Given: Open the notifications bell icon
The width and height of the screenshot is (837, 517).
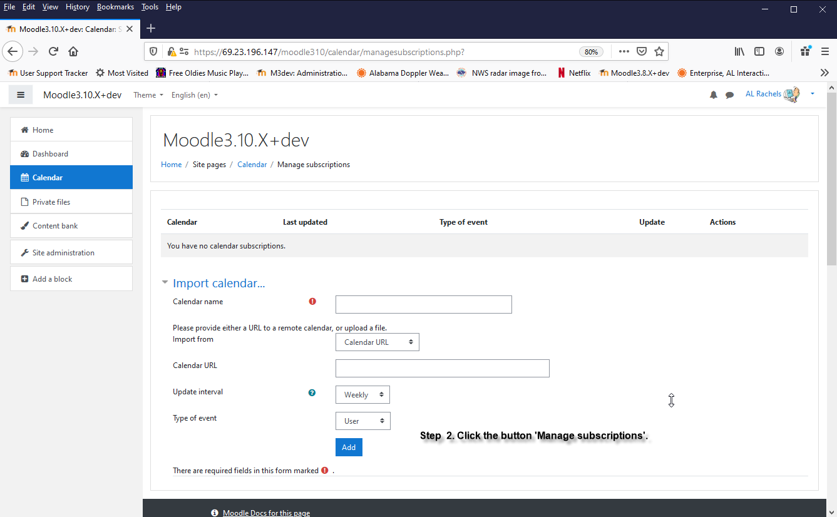Looking at the screenshot, I should (713, 95).
